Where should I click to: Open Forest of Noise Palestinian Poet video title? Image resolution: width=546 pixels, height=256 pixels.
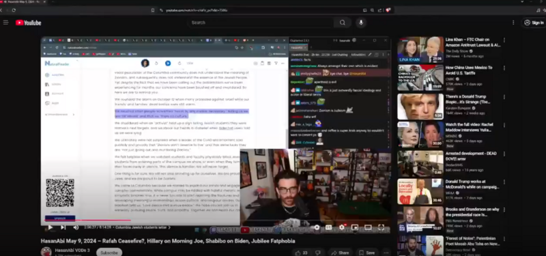(472, 241)
